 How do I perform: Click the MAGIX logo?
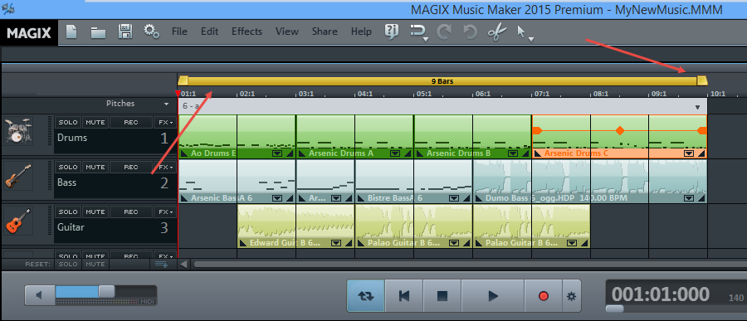click(29, 33)
